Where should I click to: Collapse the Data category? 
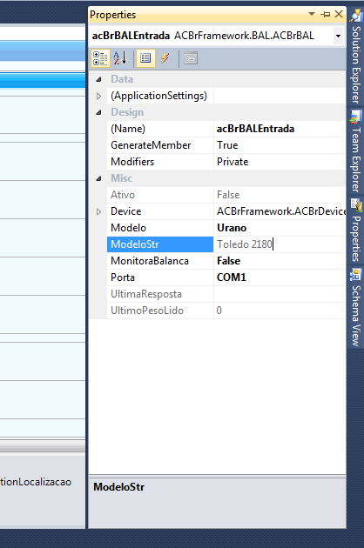pyautogui.click(x=98, y=79)
